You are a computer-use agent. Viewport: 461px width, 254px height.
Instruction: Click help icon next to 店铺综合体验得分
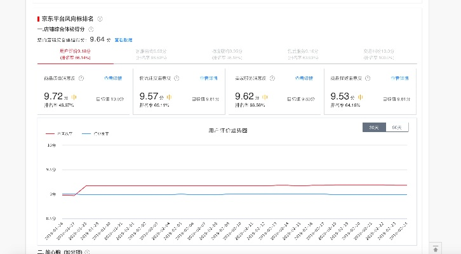click(x=91, y=29)
